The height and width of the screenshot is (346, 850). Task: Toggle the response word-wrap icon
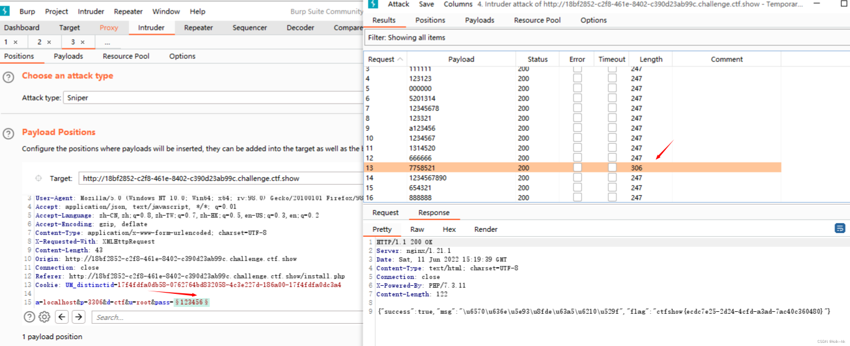[x=840, y=228]
